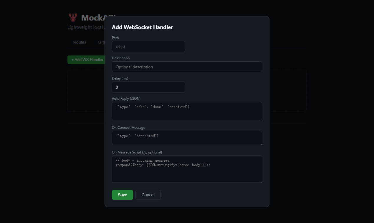Click the Add WebSocket Handler dialog title
374x223 pixels.
(x=142, y=27)
